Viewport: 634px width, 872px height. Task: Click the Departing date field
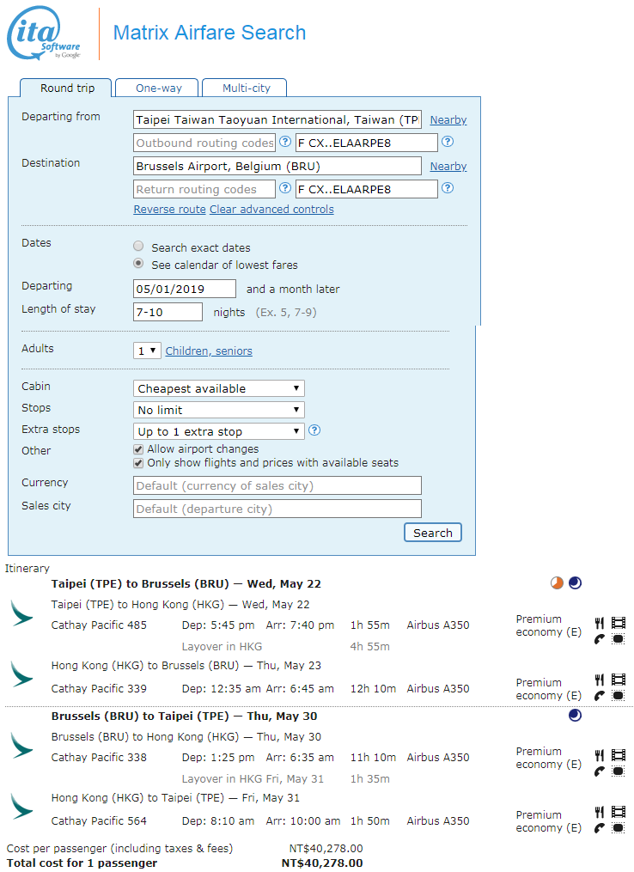click(185, 289)
